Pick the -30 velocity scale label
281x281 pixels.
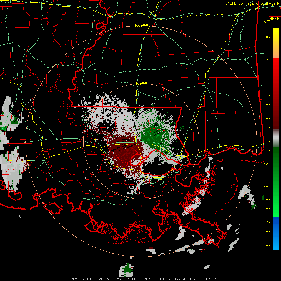click(267, 175)
